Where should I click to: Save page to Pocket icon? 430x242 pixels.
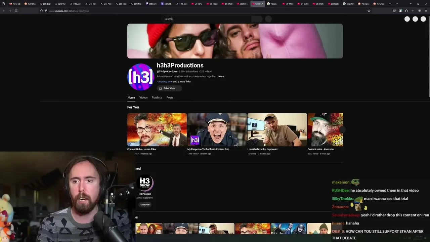(394, 11)
